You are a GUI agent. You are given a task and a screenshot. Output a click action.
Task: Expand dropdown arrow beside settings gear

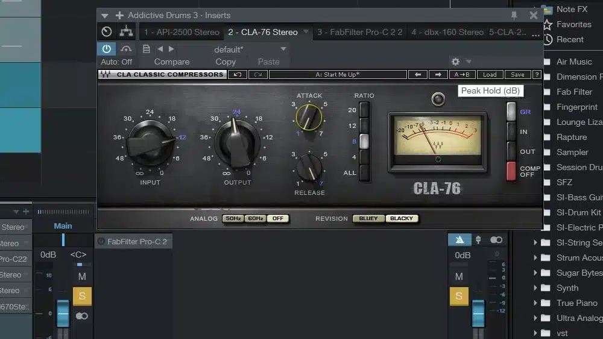point(469,61)
